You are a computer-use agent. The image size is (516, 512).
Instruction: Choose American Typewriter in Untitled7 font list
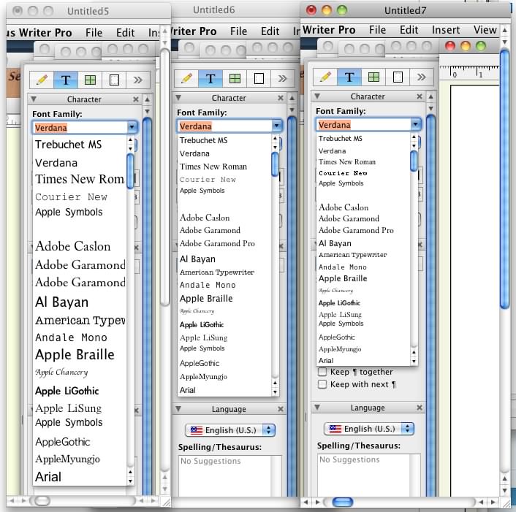363,255
